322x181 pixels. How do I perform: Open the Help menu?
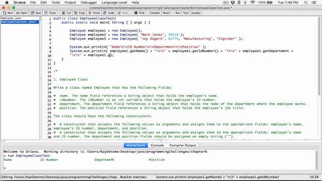coord(135,3)
